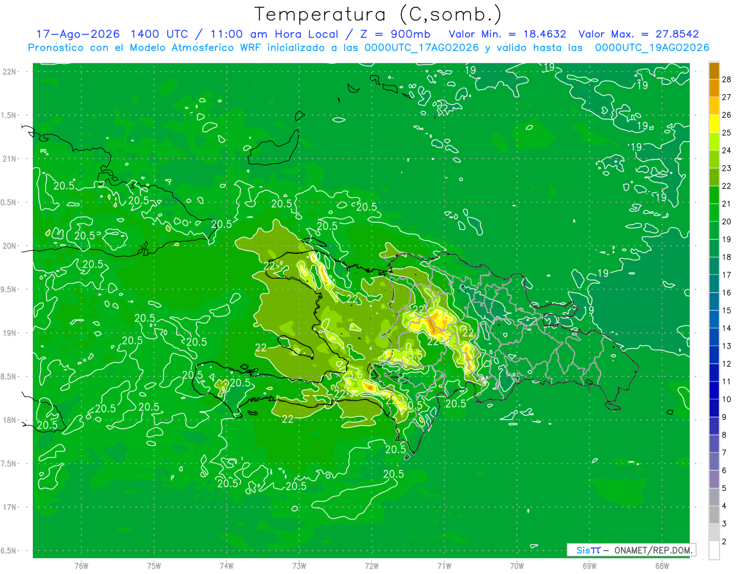Click the '72W' longitude axis label
The image size is (743, 574).
click(x=371, y=566)
